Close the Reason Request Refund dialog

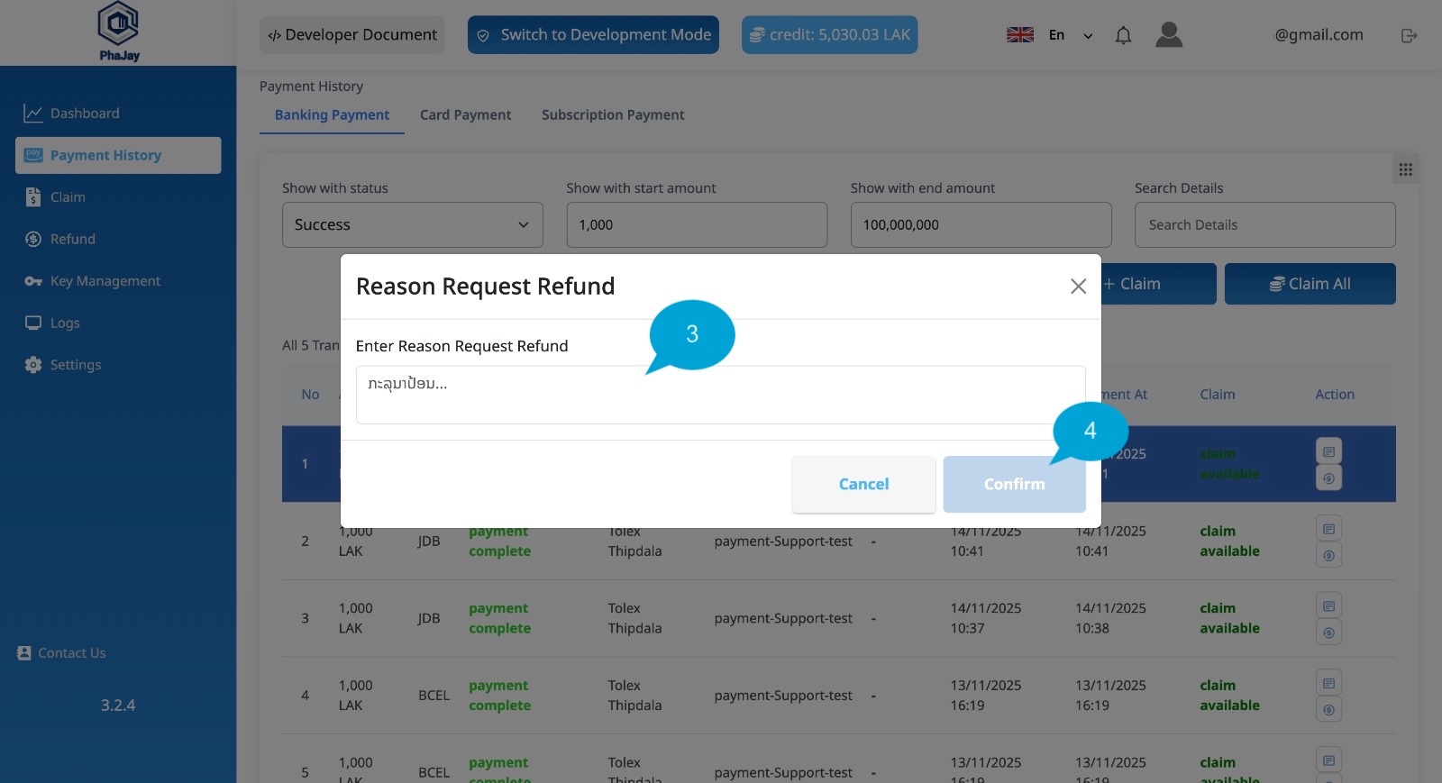(x=1078, y=287)
